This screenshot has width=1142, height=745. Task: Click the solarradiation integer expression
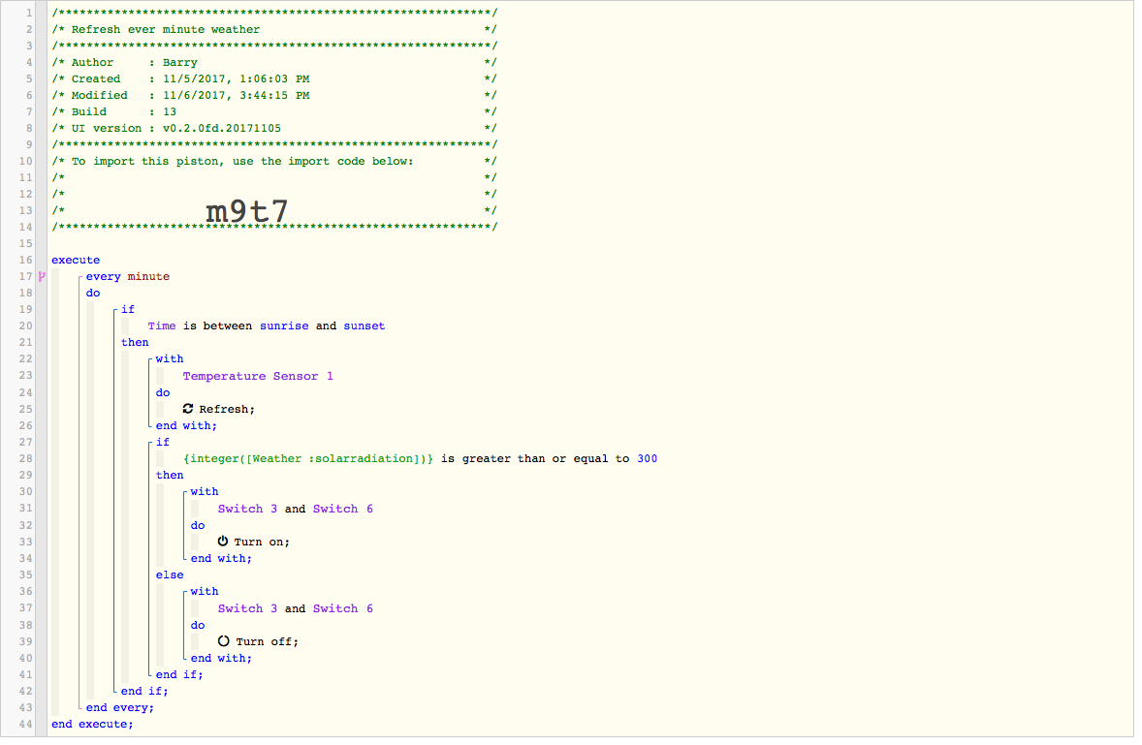click(x=307, y=458)
